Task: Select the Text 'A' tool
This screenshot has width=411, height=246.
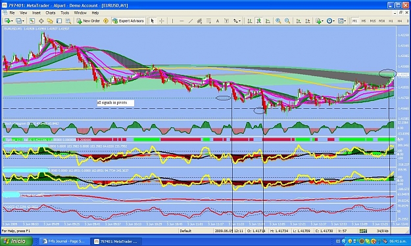Action: pyautogui.click(x=217, y=21)
